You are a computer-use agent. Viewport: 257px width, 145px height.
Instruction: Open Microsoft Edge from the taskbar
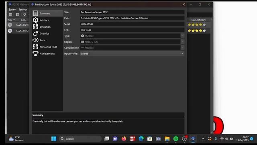tap(141, 139)
